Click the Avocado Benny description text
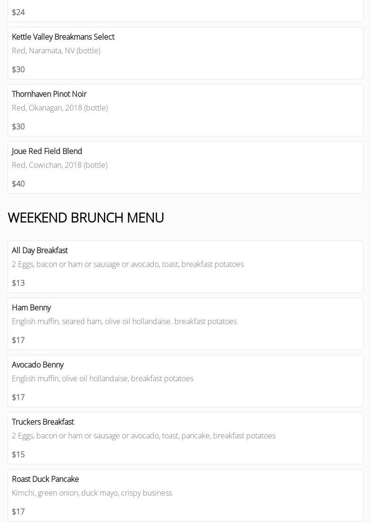 pos(103,378)
